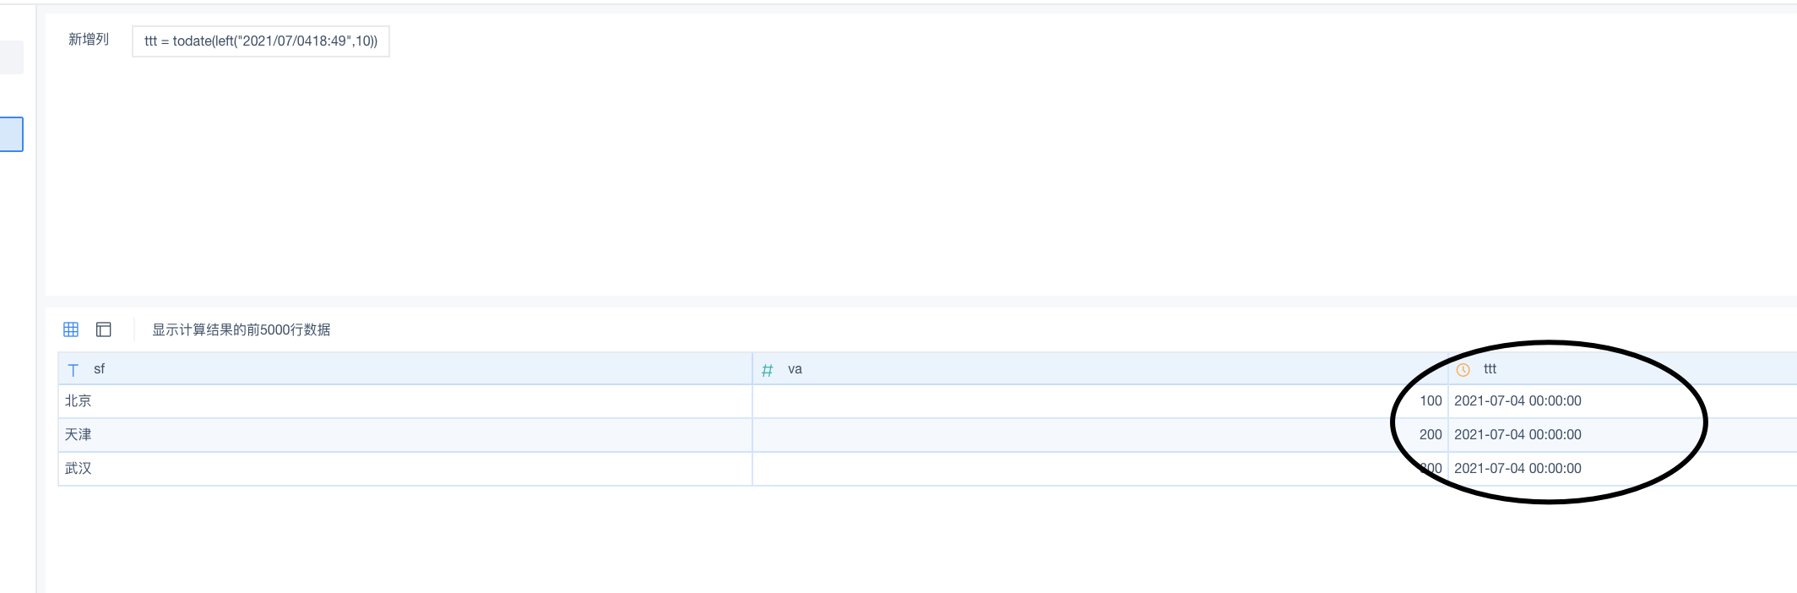This screenshot has width=1797, height=593.
Task: Click the value 100 cell
Action: tap(1100, 401)
